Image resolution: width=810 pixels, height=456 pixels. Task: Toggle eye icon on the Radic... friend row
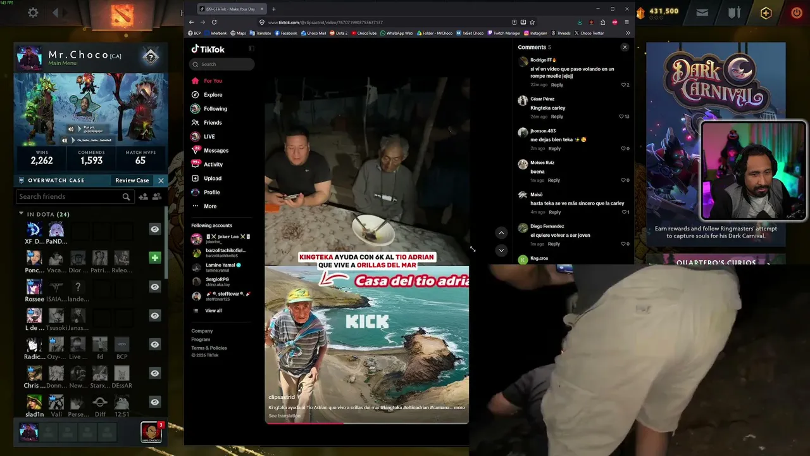click(x=155, y=345)
